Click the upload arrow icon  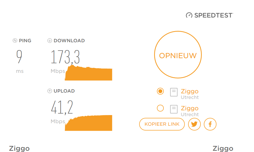click(50, 91)
